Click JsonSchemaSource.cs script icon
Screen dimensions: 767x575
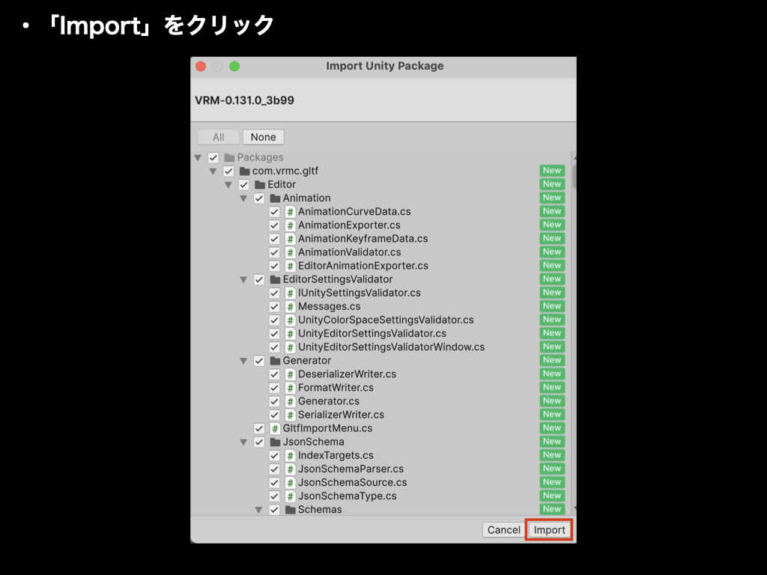click(x=290, y=483)
